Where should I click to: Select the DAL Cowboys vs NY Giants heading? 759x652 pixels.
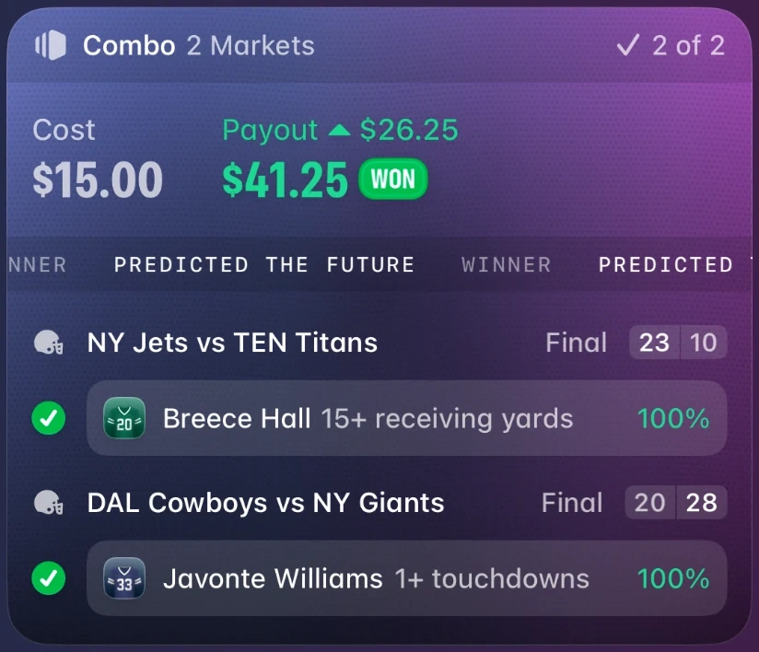pos(266,503)
